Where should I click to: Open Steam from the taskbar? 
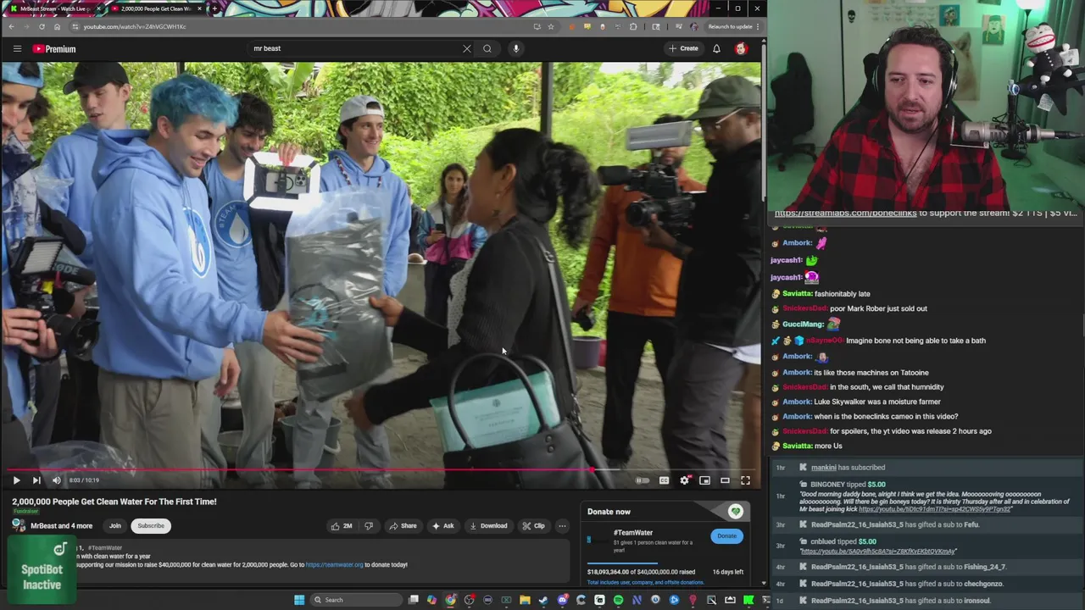543,600
